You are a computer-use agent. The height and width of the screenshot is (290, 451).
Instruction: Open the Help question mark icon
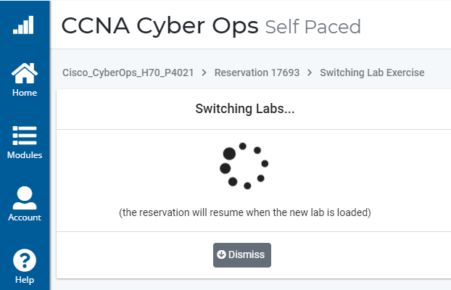(x=24, y=260)
